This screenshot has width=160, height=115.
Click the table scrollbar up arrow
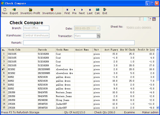tap(157, 50)
